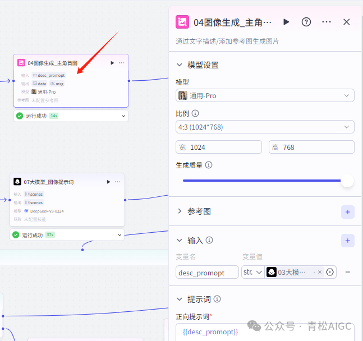Delete the desc_promopt input row with minus
This screenshot has height=341, width=363.
click(347, 272)
